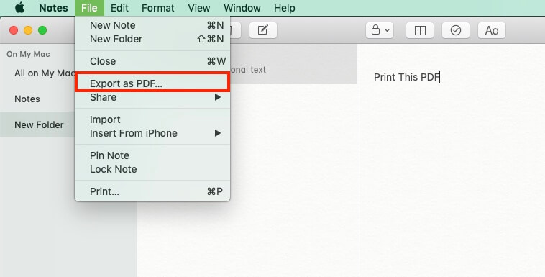
Task: Open the Format menu
Action: click(x=157, y=8)
